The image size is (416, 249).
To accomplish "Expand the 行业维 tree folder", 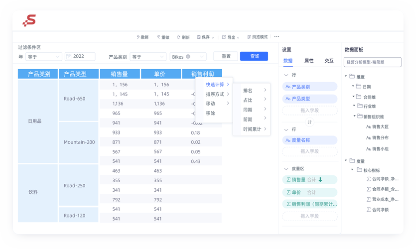I will coord(354,106).
